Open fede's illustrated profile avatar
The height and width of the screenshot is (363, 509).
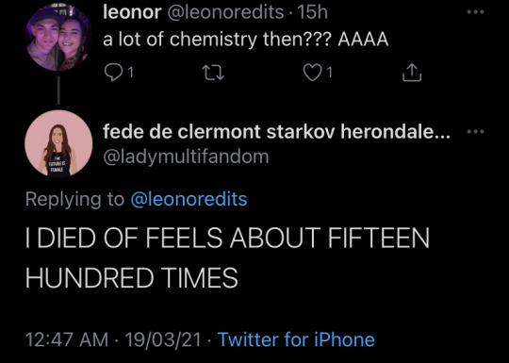[x=58, y=143]
